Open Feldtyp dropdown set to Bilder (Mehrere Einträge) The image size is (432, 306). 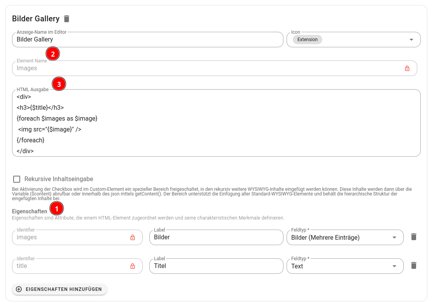(394, 237)
